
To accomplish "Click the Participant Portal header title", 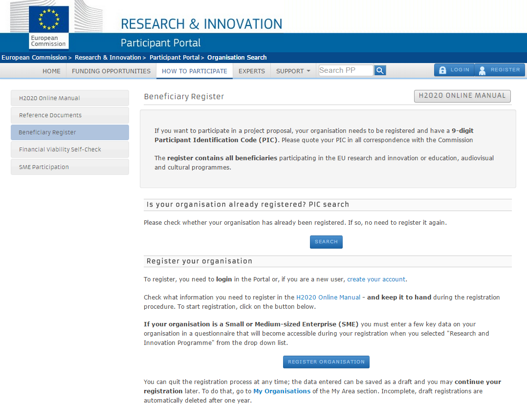I will [x=161, y=43].
